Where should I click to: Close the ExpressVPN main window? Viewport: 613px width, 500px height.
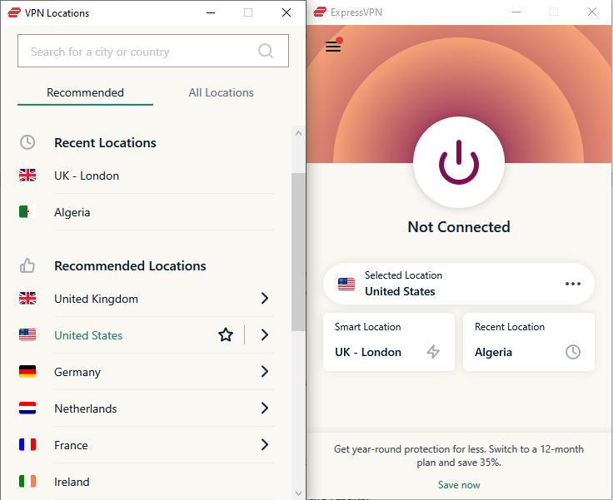click(592, 12)
